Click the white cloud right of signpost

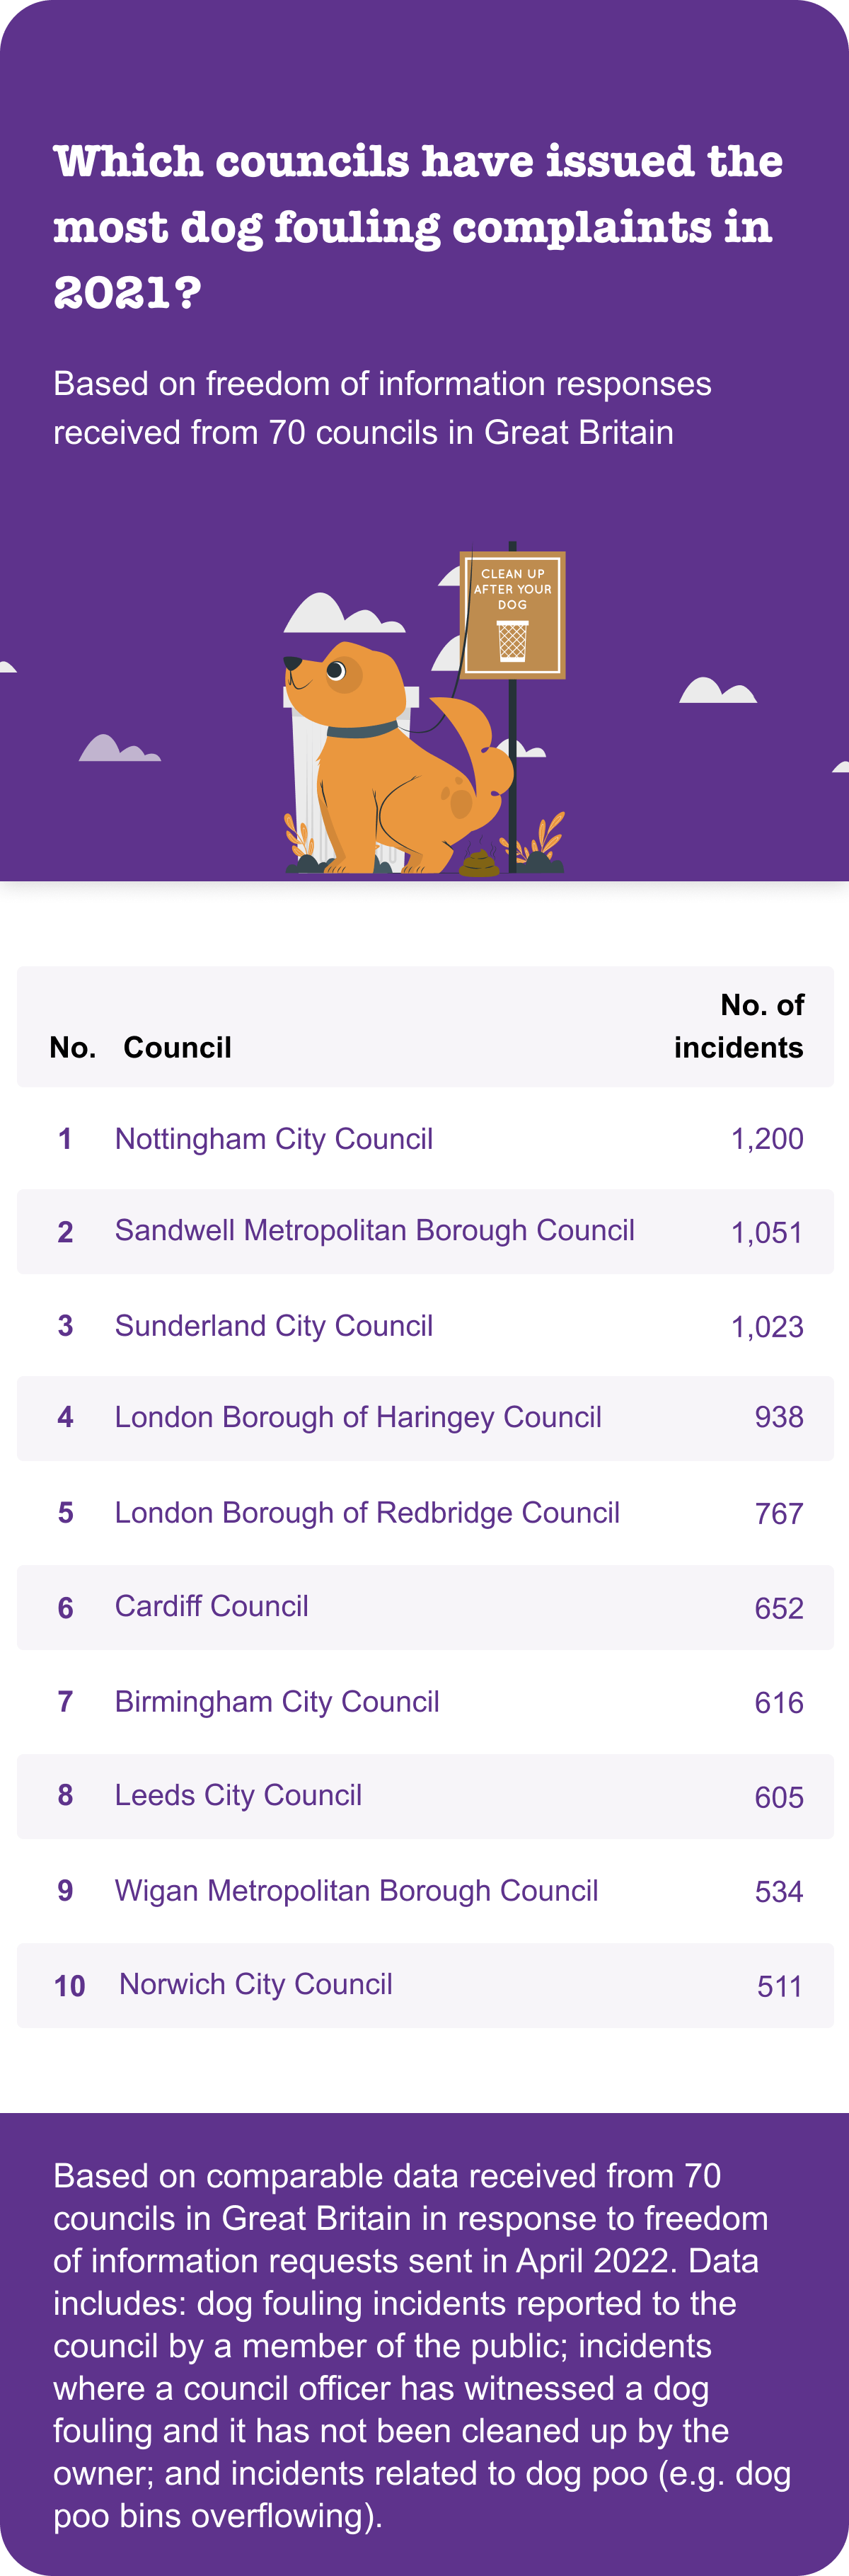pyautogui.click(x=718, y=690)
